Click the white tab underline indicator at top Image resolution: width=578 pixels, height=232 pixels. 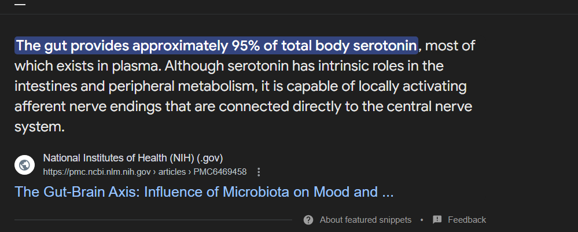click(20, 5)
